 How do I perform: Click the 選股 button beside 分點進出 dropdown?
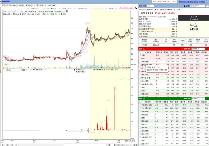click(23, 70)
